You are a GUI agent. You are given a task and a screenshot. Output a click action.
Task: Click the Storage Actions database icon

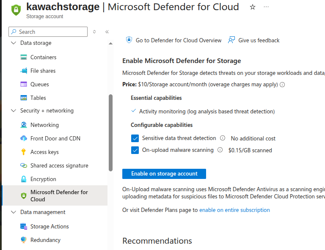[24, 226]
